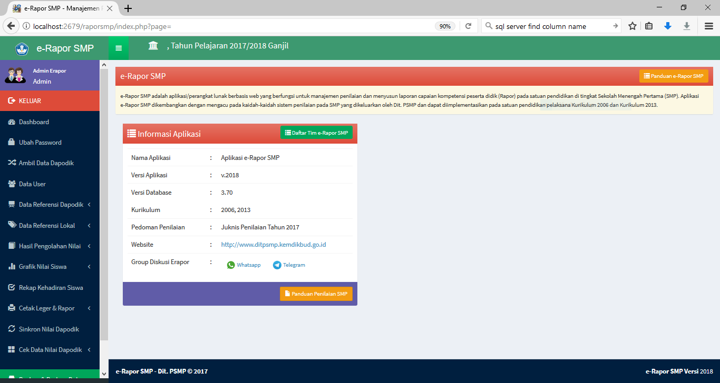
Task: Click the book icon of Hasil Pengolahan Nilai
Action: (x=12, y=246)
